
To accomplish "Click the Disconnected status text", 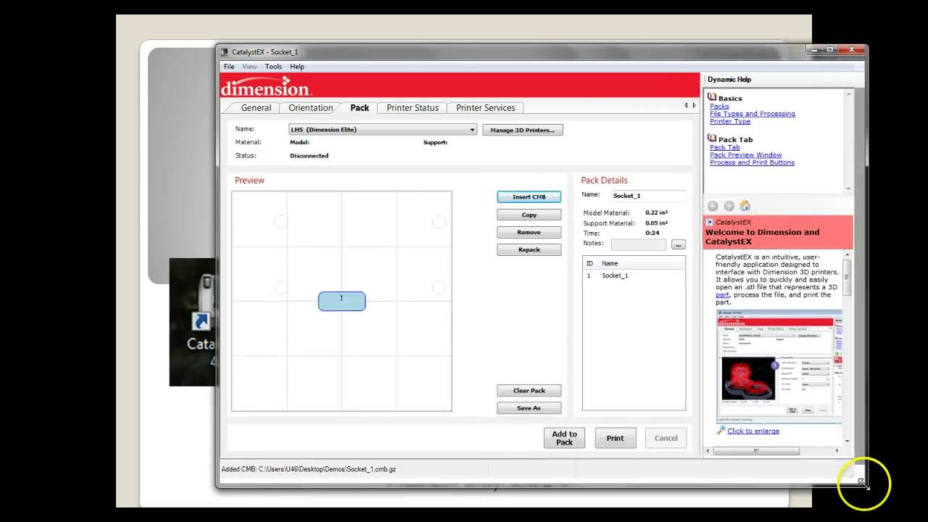I will pos(309,156).
